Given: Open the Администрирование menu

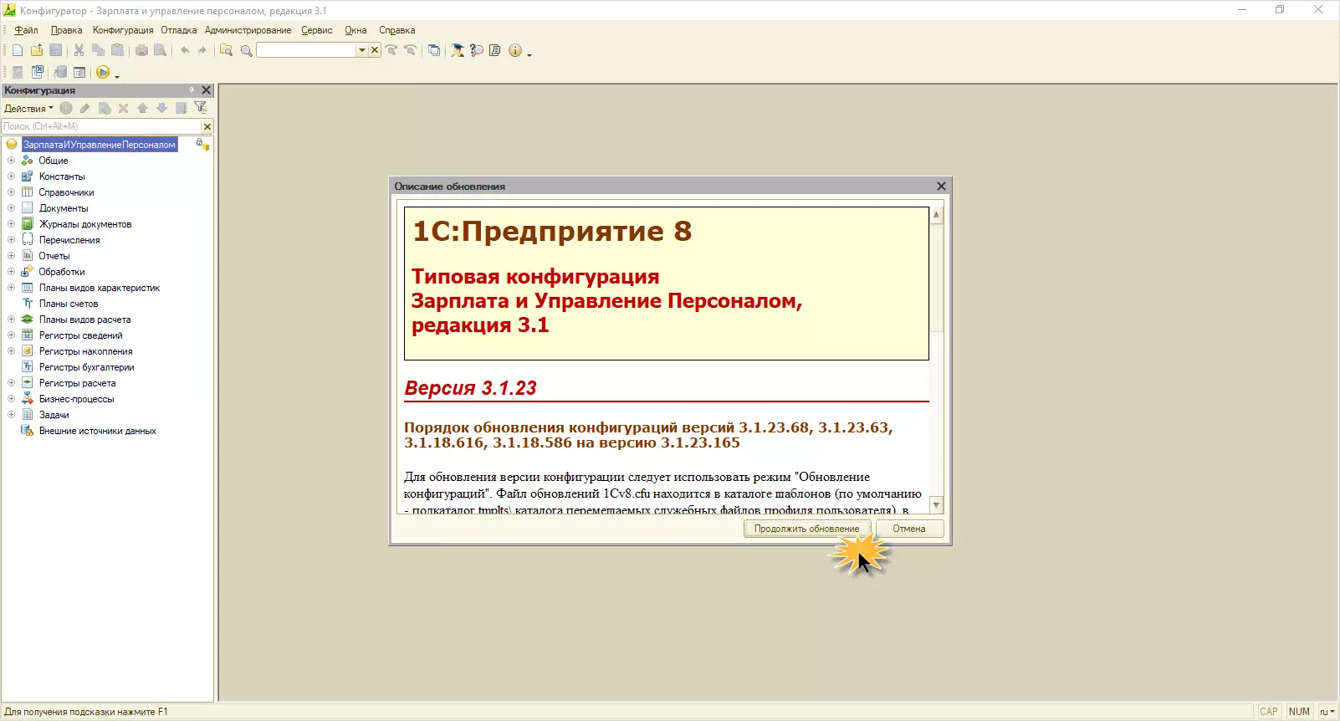Looking at the screenshot, I should pos(248,30).
